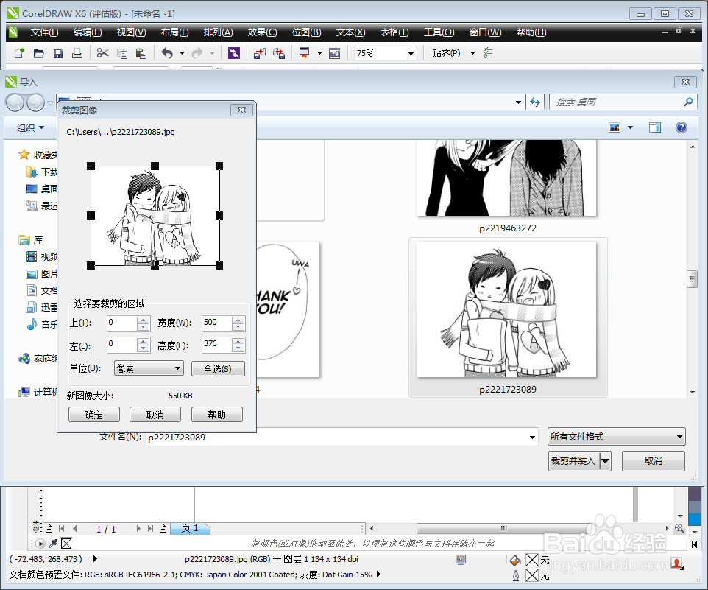Click the Paste icon
This screenshot has width=708, height=590.
coord(140,53)
